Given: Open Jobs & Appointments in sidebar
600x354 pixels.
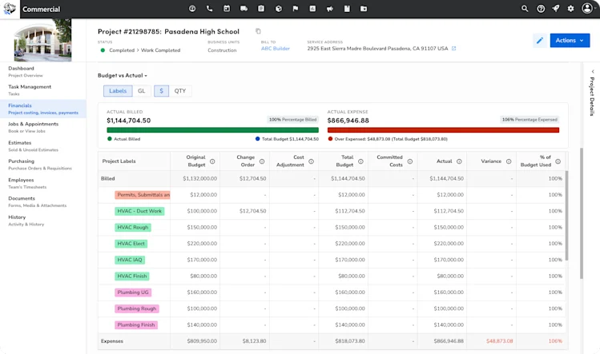Looking at the screenshot, I should click(x=43, y=127).
